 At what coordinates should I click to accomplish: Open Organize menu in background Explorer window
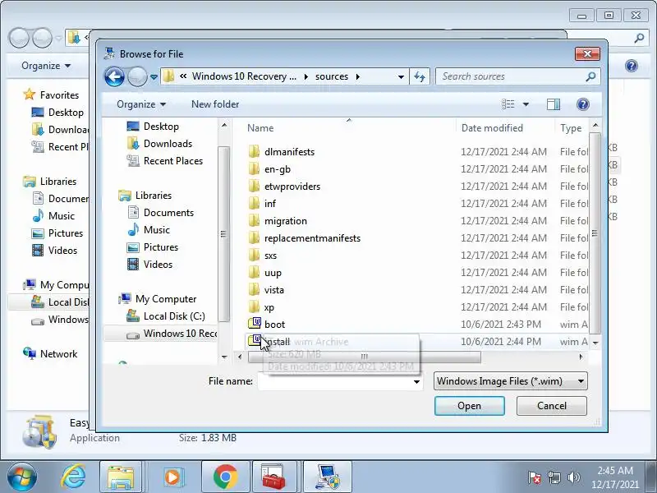pyautogui.click(x=46, y=66)
